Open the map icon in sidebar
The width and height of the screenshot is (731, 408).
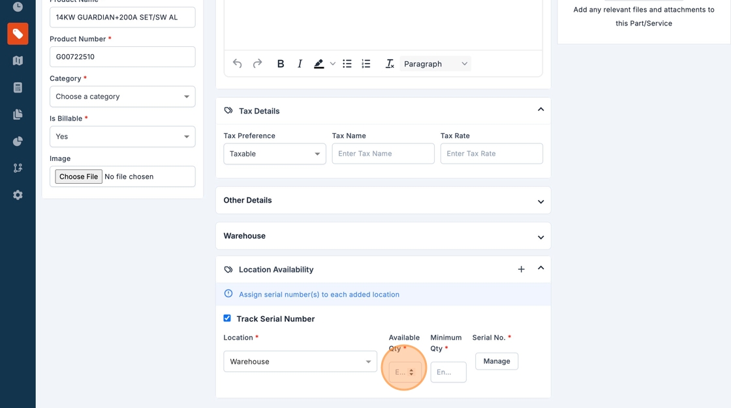(18, 61)
